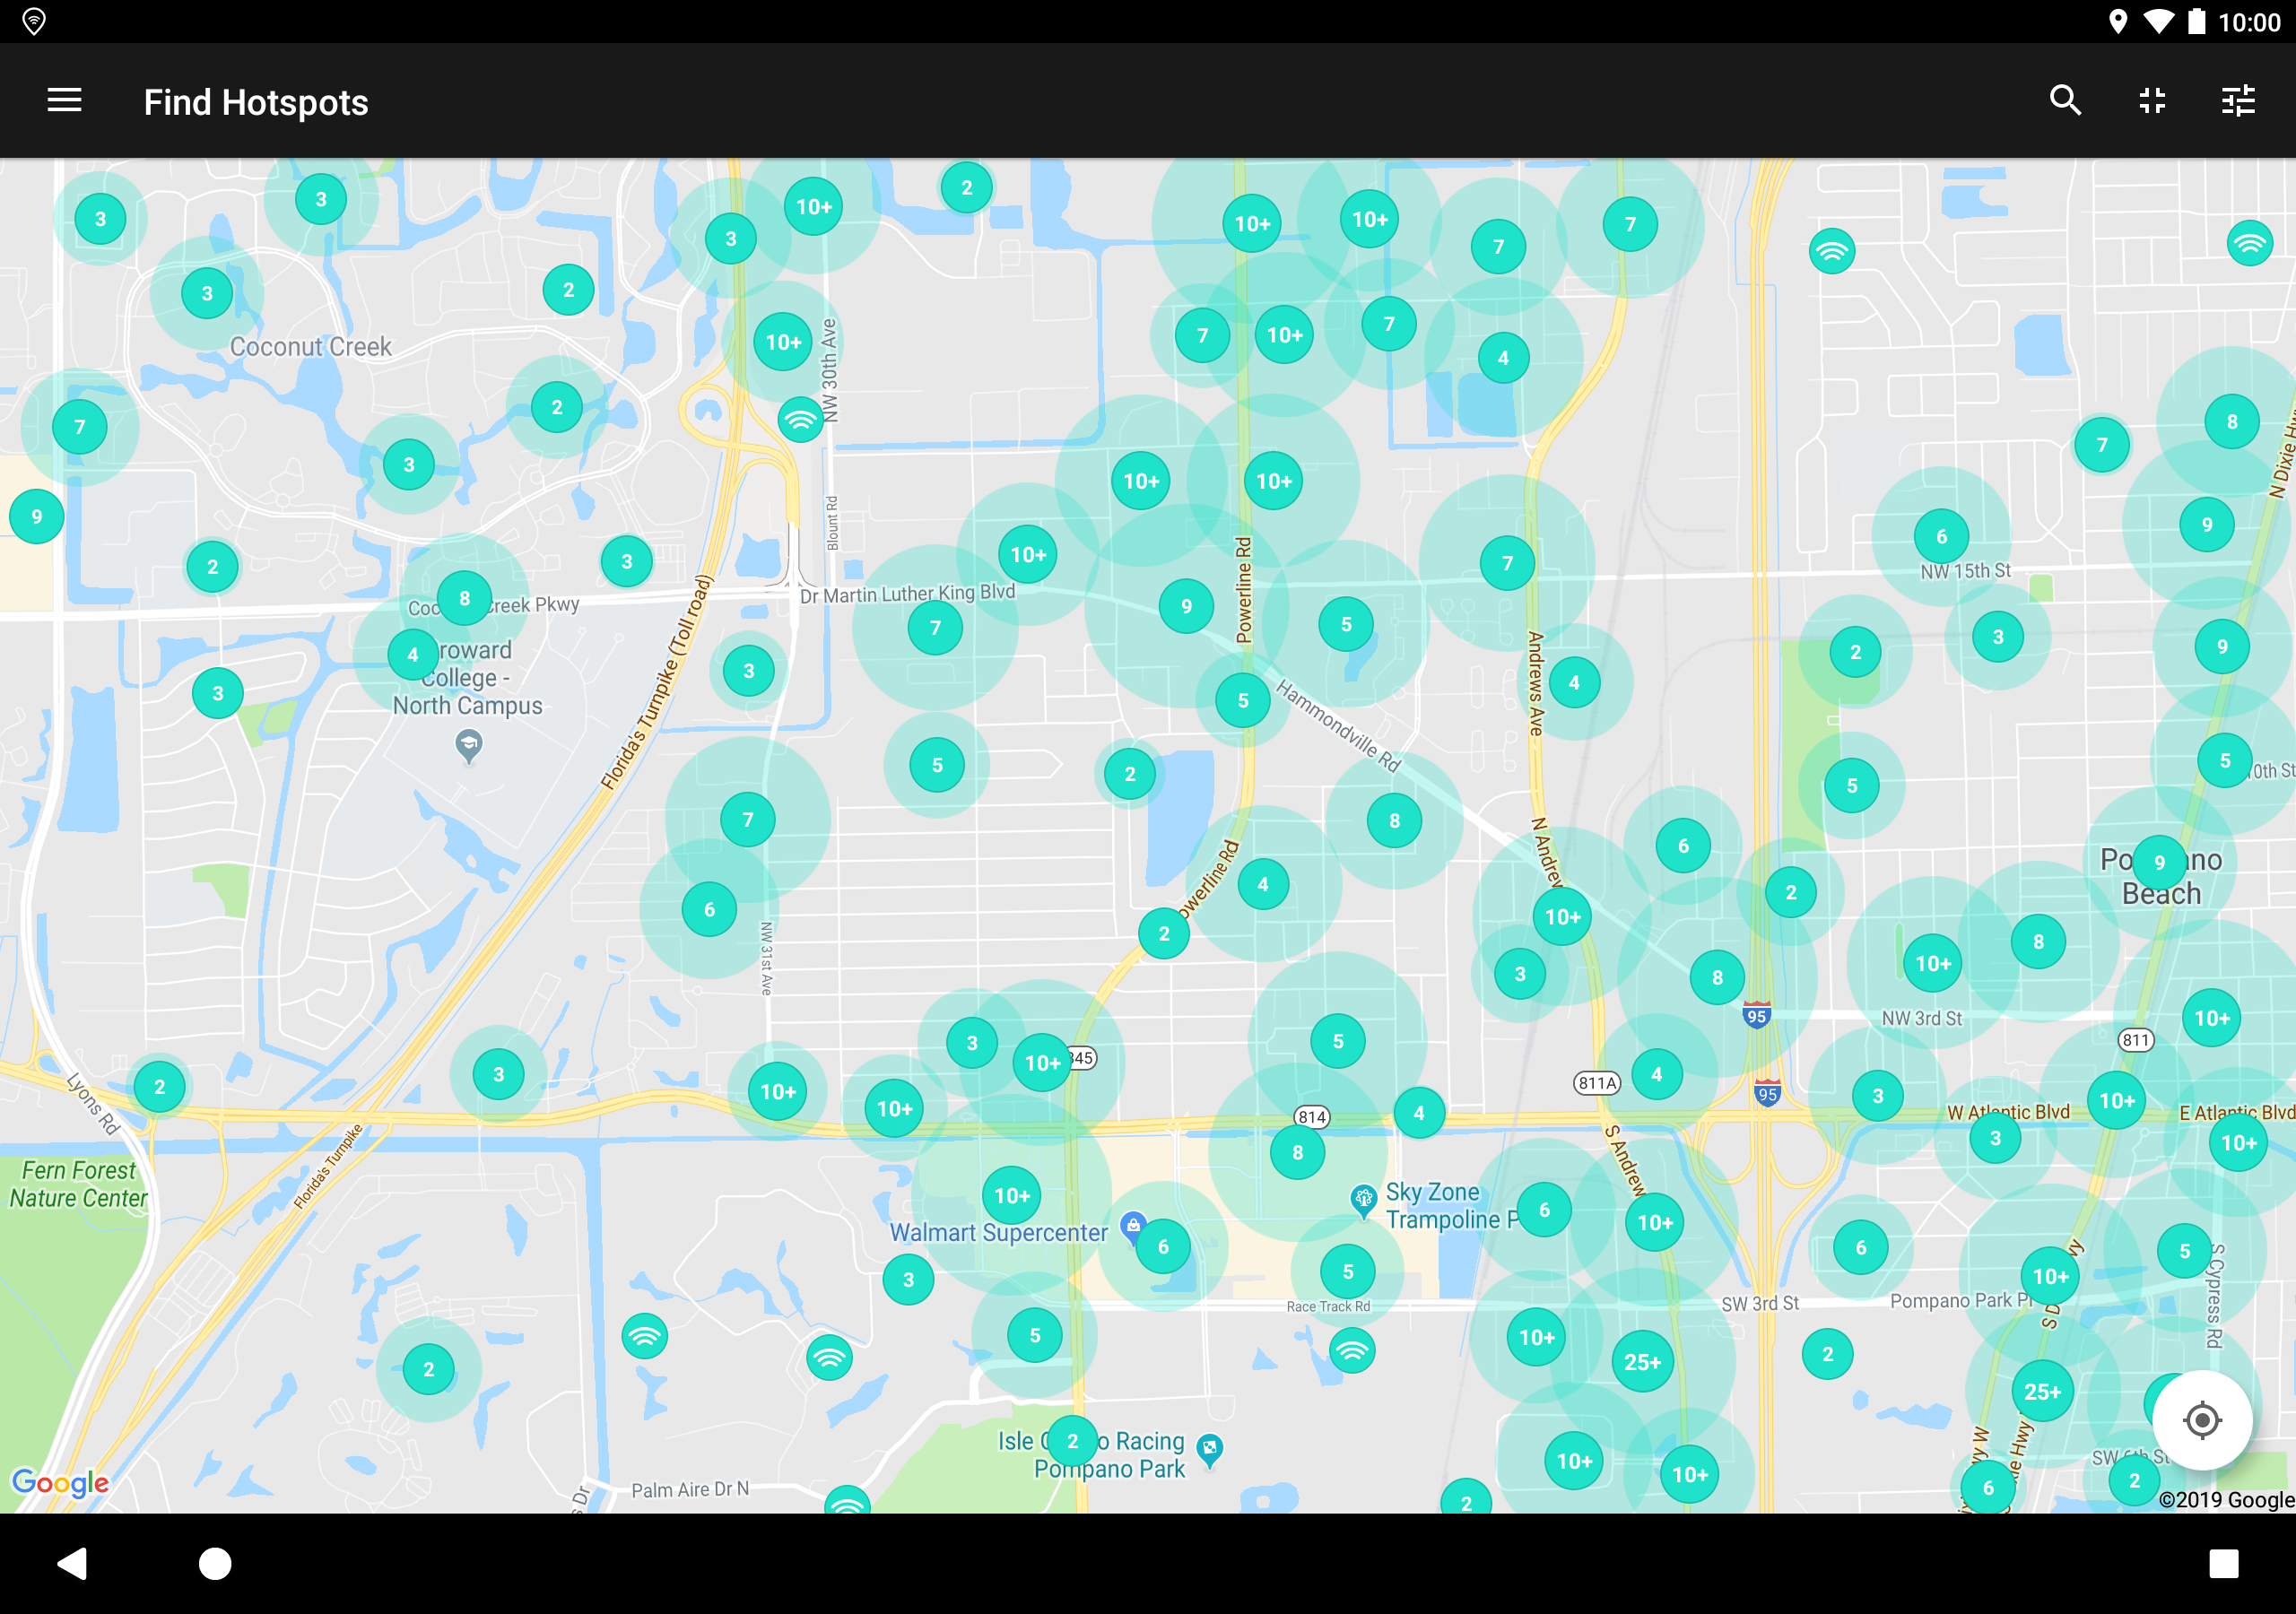This screenshot has width=2296, height=1614.
Task: Tap the Android back navigation button
Action: 72,1563
